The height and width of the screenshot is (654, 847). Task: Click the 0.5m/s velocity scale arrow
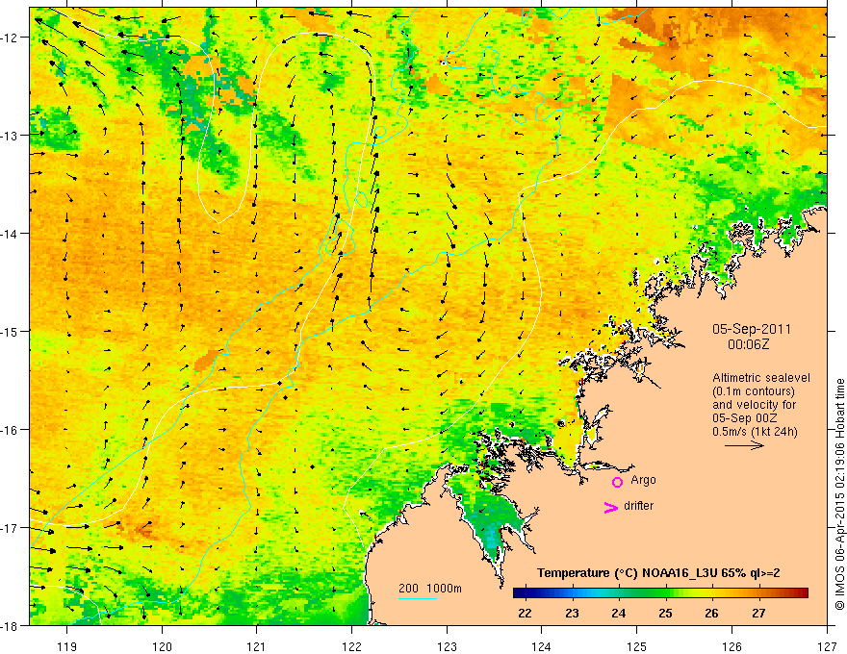tap(744, 445)
